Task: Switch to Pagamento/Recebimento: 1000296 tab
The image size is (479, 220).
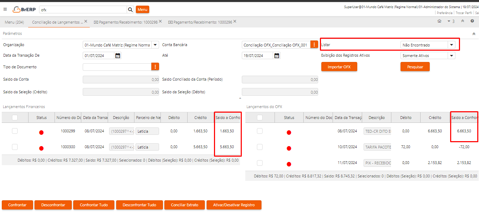Action: (x=202, y=22)
